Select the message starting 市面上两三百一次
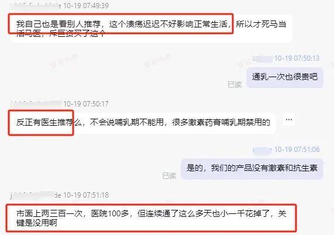334x235 pixels. point(151,218)
